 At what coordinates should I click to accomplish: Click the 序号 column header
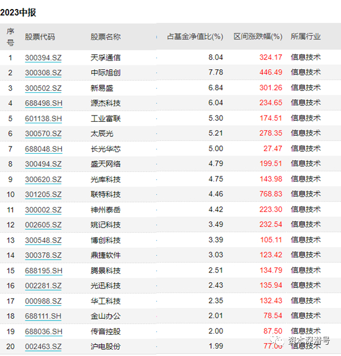point(10,37)
